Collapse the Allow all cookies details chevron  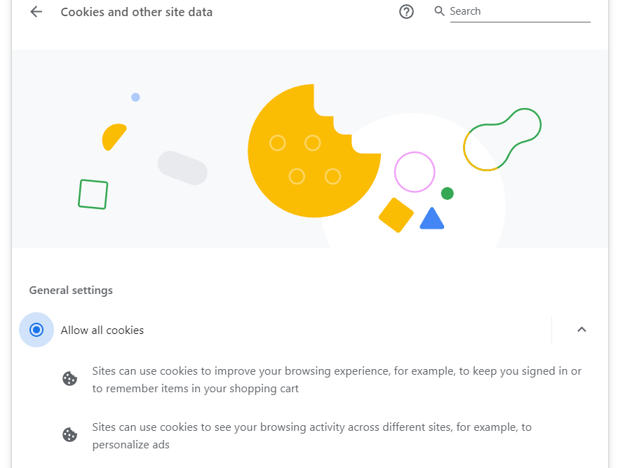pyautogui.click(x=582, y=330)
